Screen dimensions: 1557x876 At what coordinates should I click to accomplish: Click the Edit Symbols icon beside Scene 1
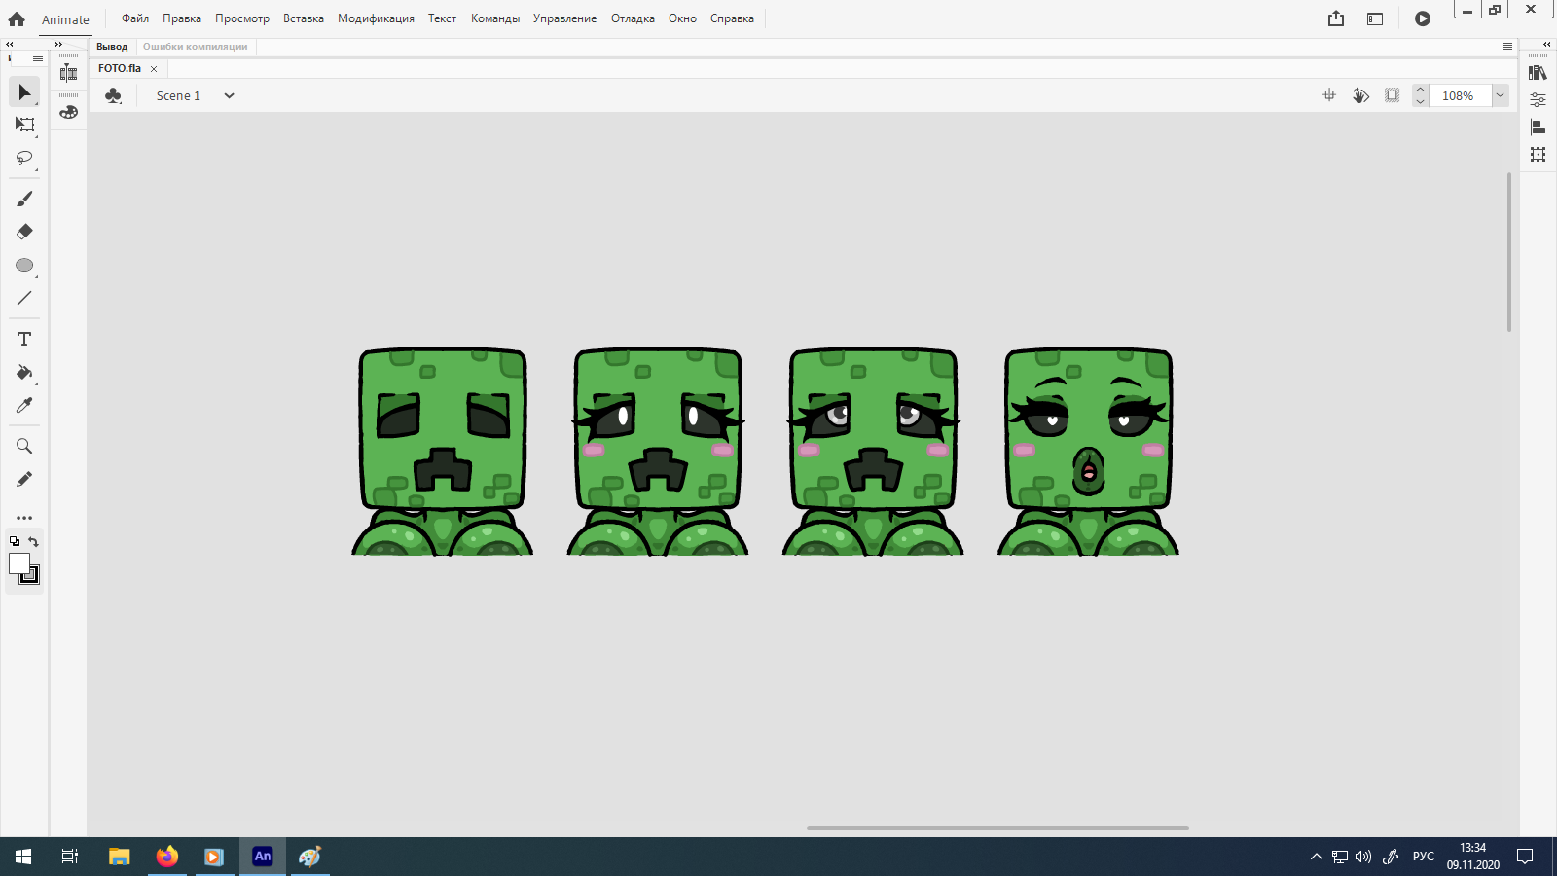(114, 95)
